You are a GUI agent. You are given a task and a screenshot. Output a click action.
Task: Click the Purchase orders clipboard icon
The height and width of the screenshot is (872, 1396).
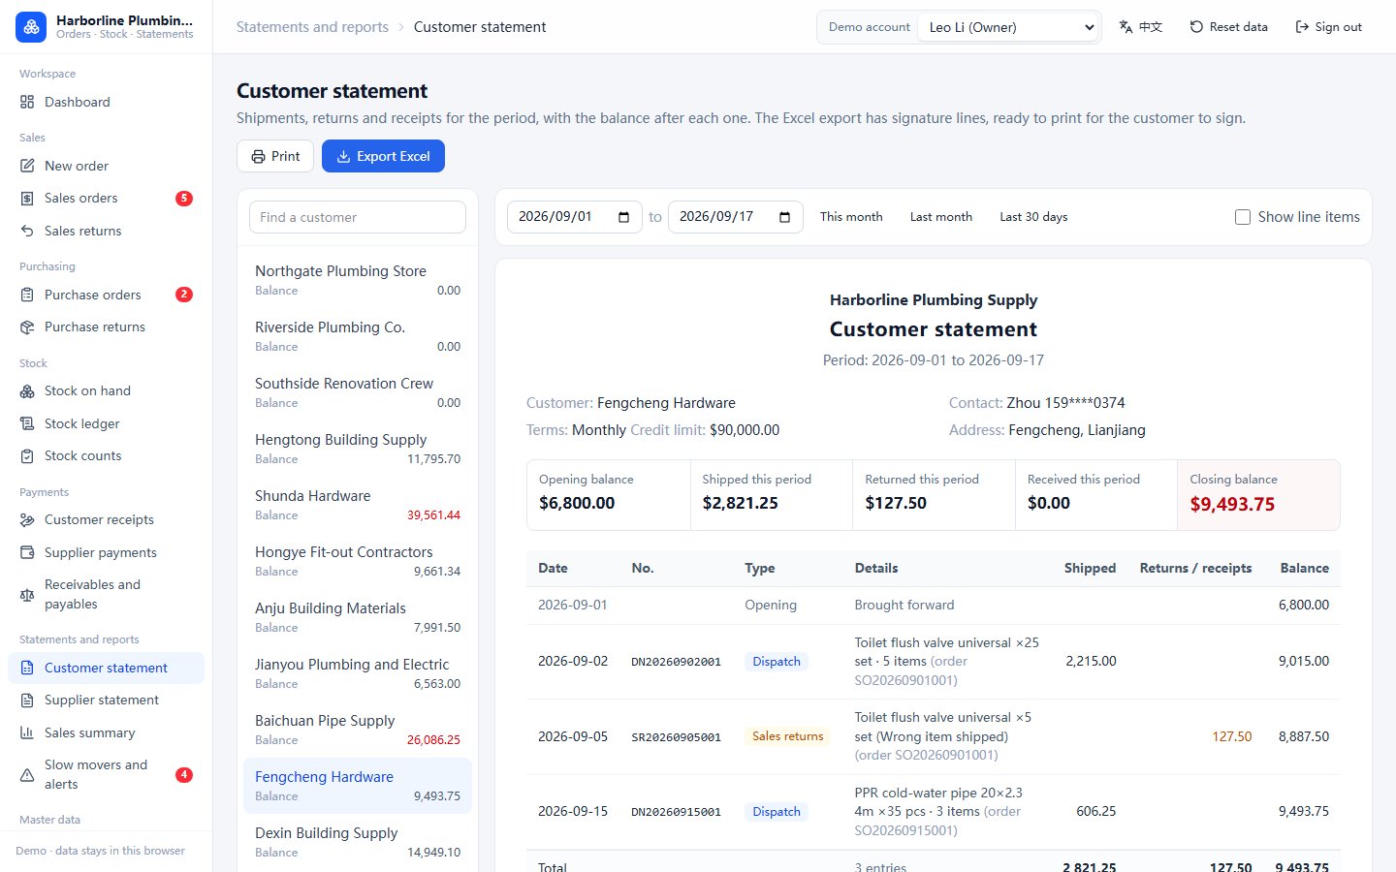click(27, 295)
